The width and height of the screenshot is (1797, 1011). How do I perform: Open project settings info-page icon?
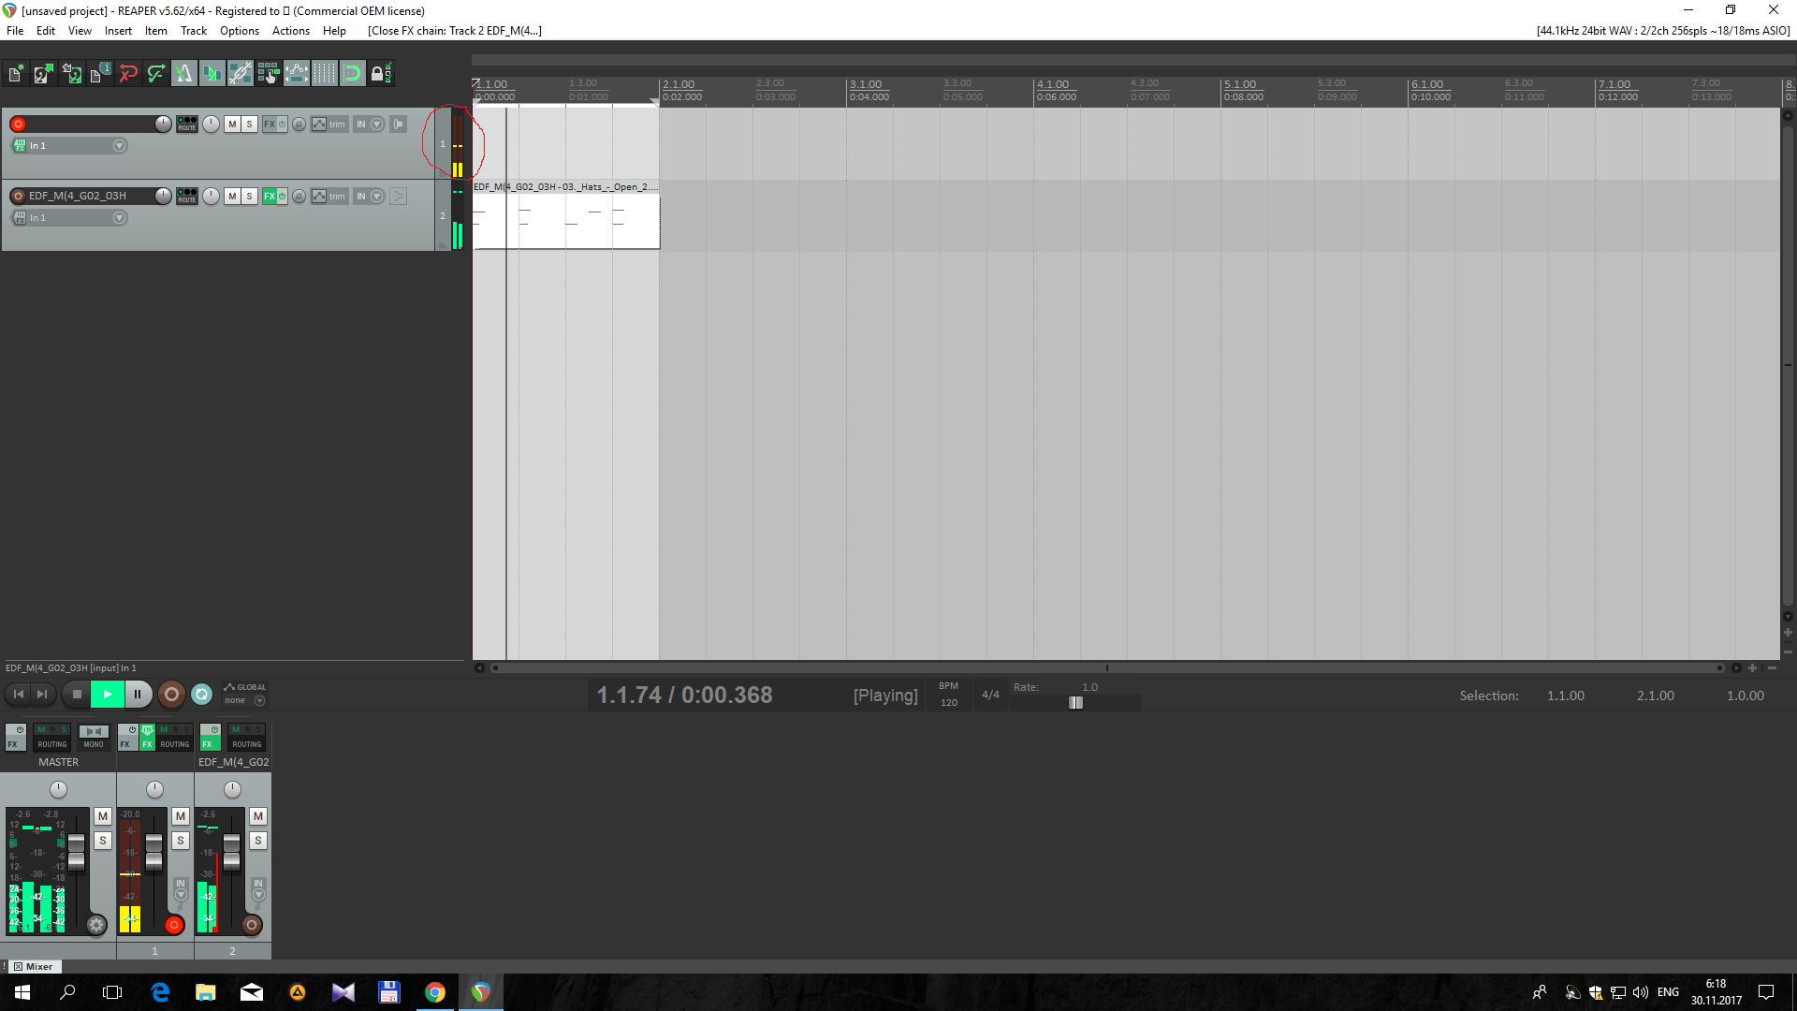(100, 74)
